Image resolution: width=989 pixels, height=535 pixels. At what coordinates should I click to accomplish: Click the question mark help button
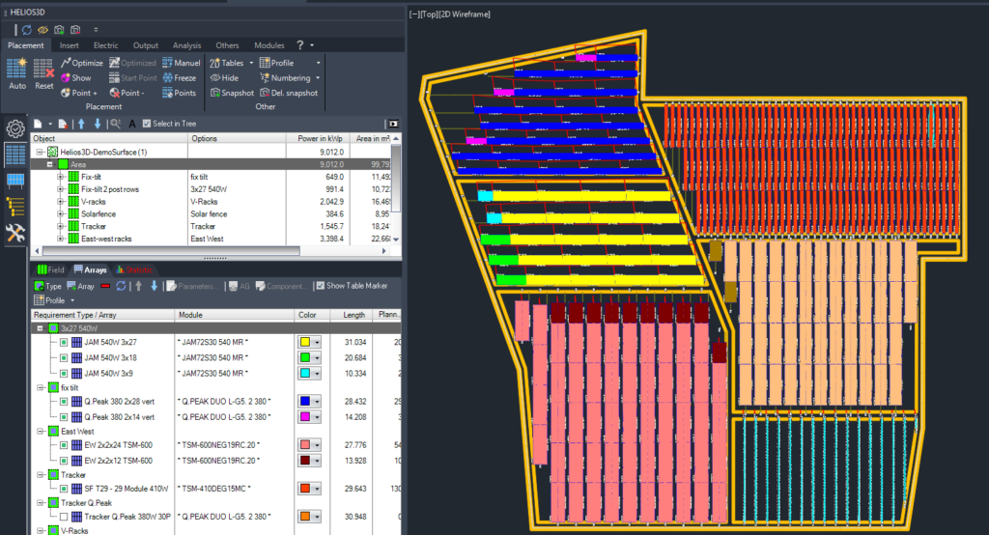click(300, 44)
